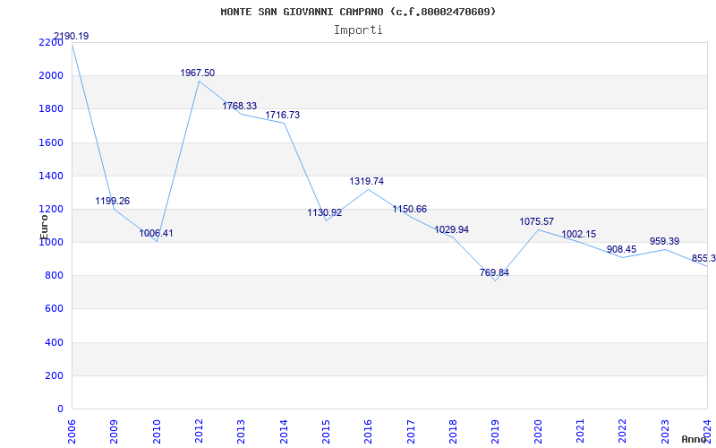Click the 2019 x-axis year label
The image size is (716, 448).
[496, 432]
